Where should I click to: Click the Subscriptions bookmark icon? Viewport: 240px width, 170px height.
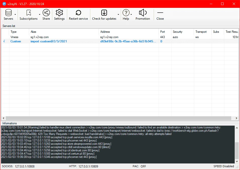tap(29, 13)
